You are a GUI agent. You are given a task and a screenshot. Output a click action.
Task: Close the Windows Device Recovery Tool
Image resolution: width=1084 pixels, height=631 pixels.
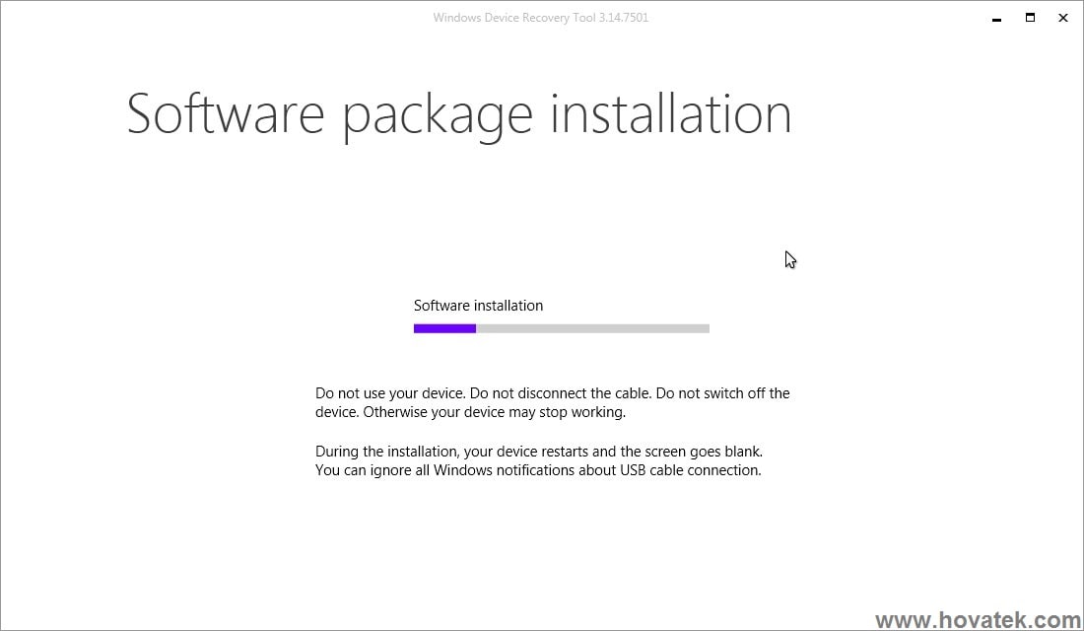tap(1063, 18)
